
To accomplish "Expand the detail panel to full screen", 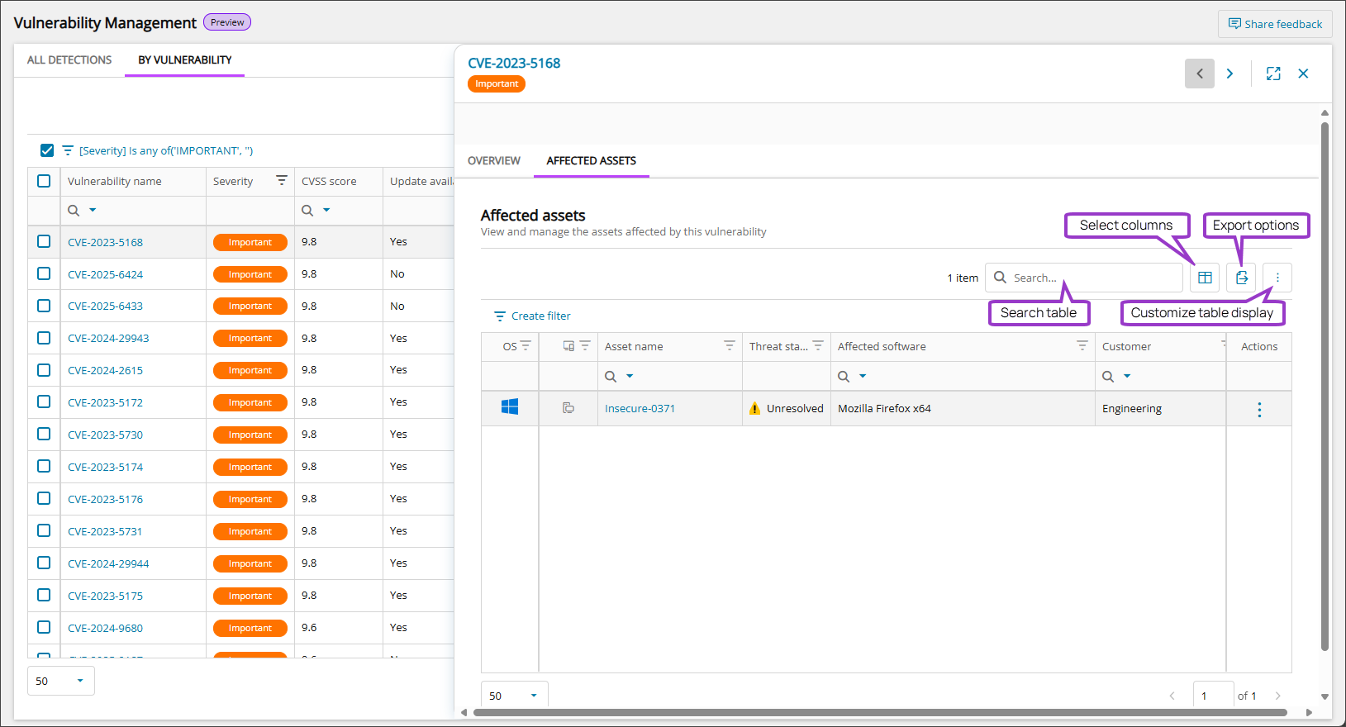I will pos(1273,74).
